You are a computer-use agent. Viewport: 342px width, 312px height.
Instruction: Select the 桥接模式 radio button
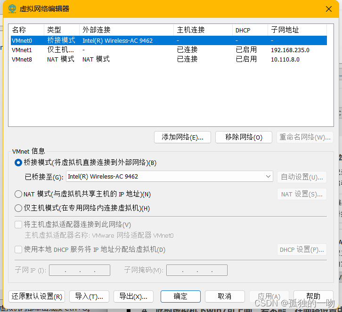pyautogui.click(x=18, y=163)
